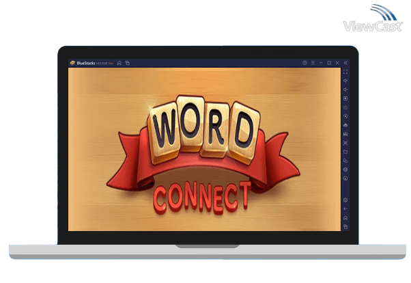Click the circular rotate icon in the side toolbar
Viewport: 411px width, 283px height.
(345, 178)
